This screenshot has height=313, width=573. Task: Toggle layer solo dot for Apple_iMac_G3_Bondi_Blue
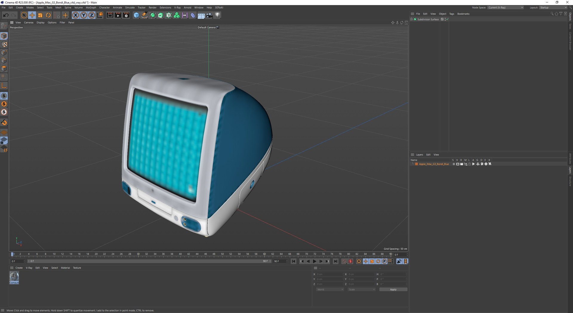coord(454,164)
